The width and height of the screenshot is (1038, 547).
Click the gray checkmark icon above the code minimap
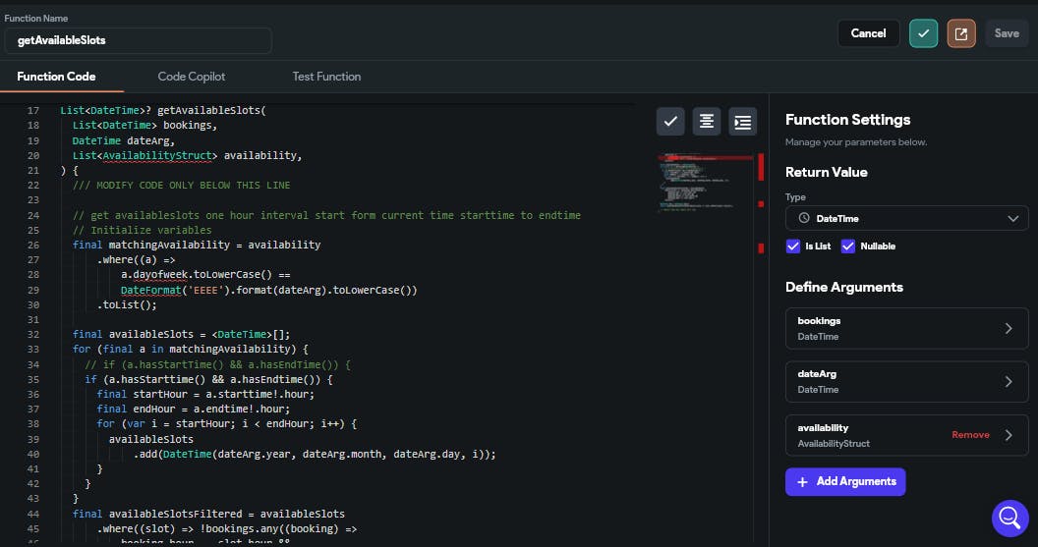click(670, 121)
